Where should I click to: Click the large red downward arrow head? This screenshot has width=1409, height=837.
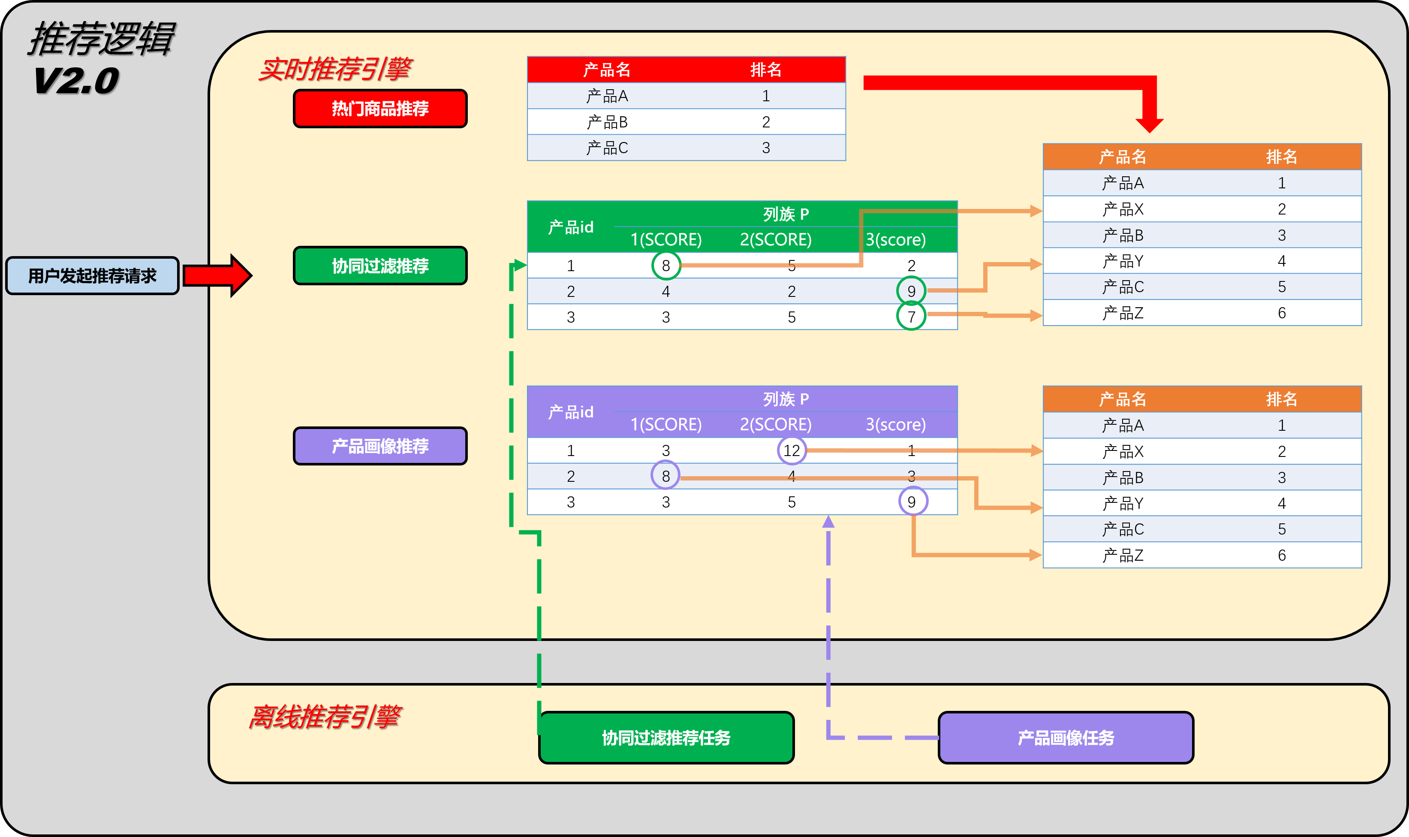click(1149, 124)
